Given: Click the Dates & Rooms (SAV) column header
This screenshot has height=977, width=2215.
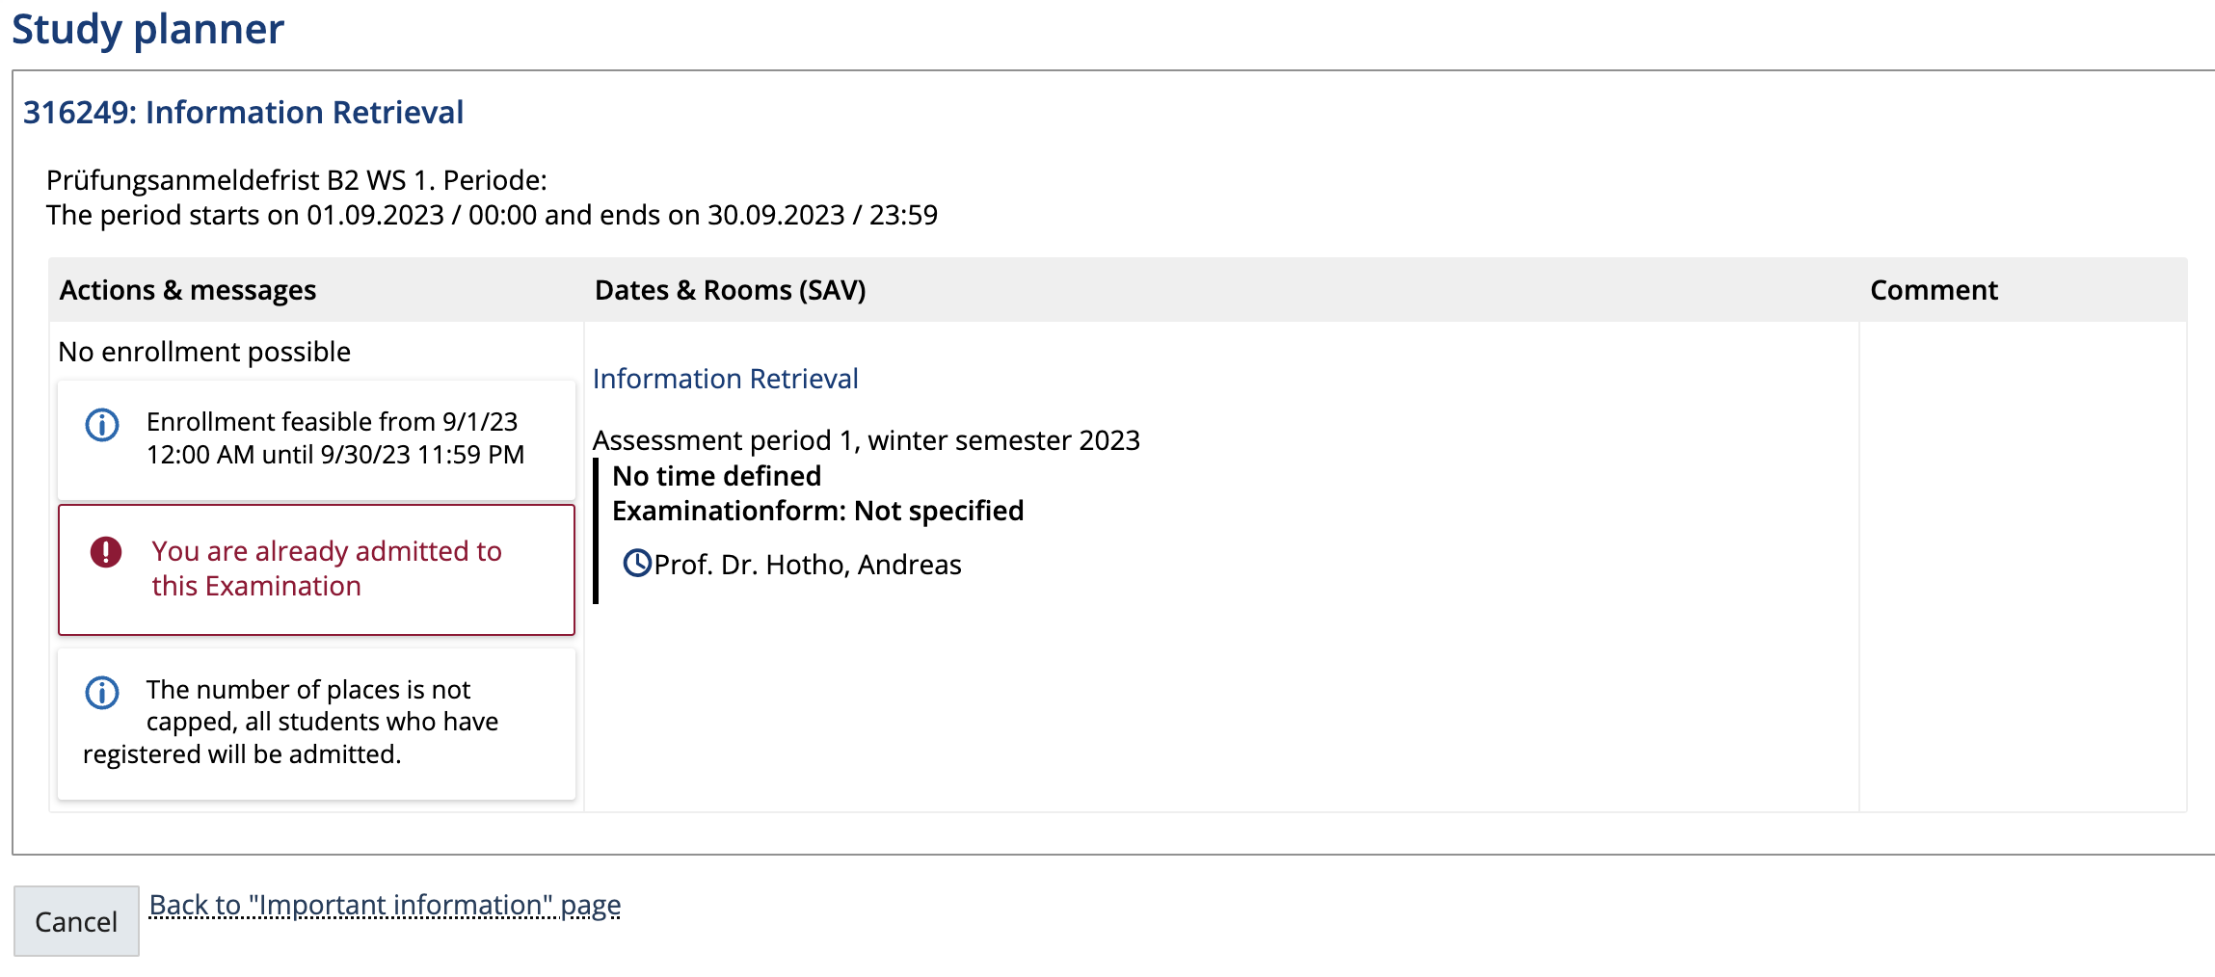Looking at the screenshot, I should (x=730, y=290).
